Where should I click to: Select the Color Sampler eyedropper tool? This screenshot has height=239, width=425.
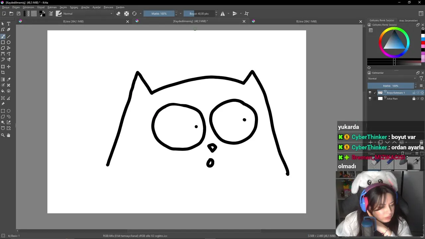(x=9, y=80)
